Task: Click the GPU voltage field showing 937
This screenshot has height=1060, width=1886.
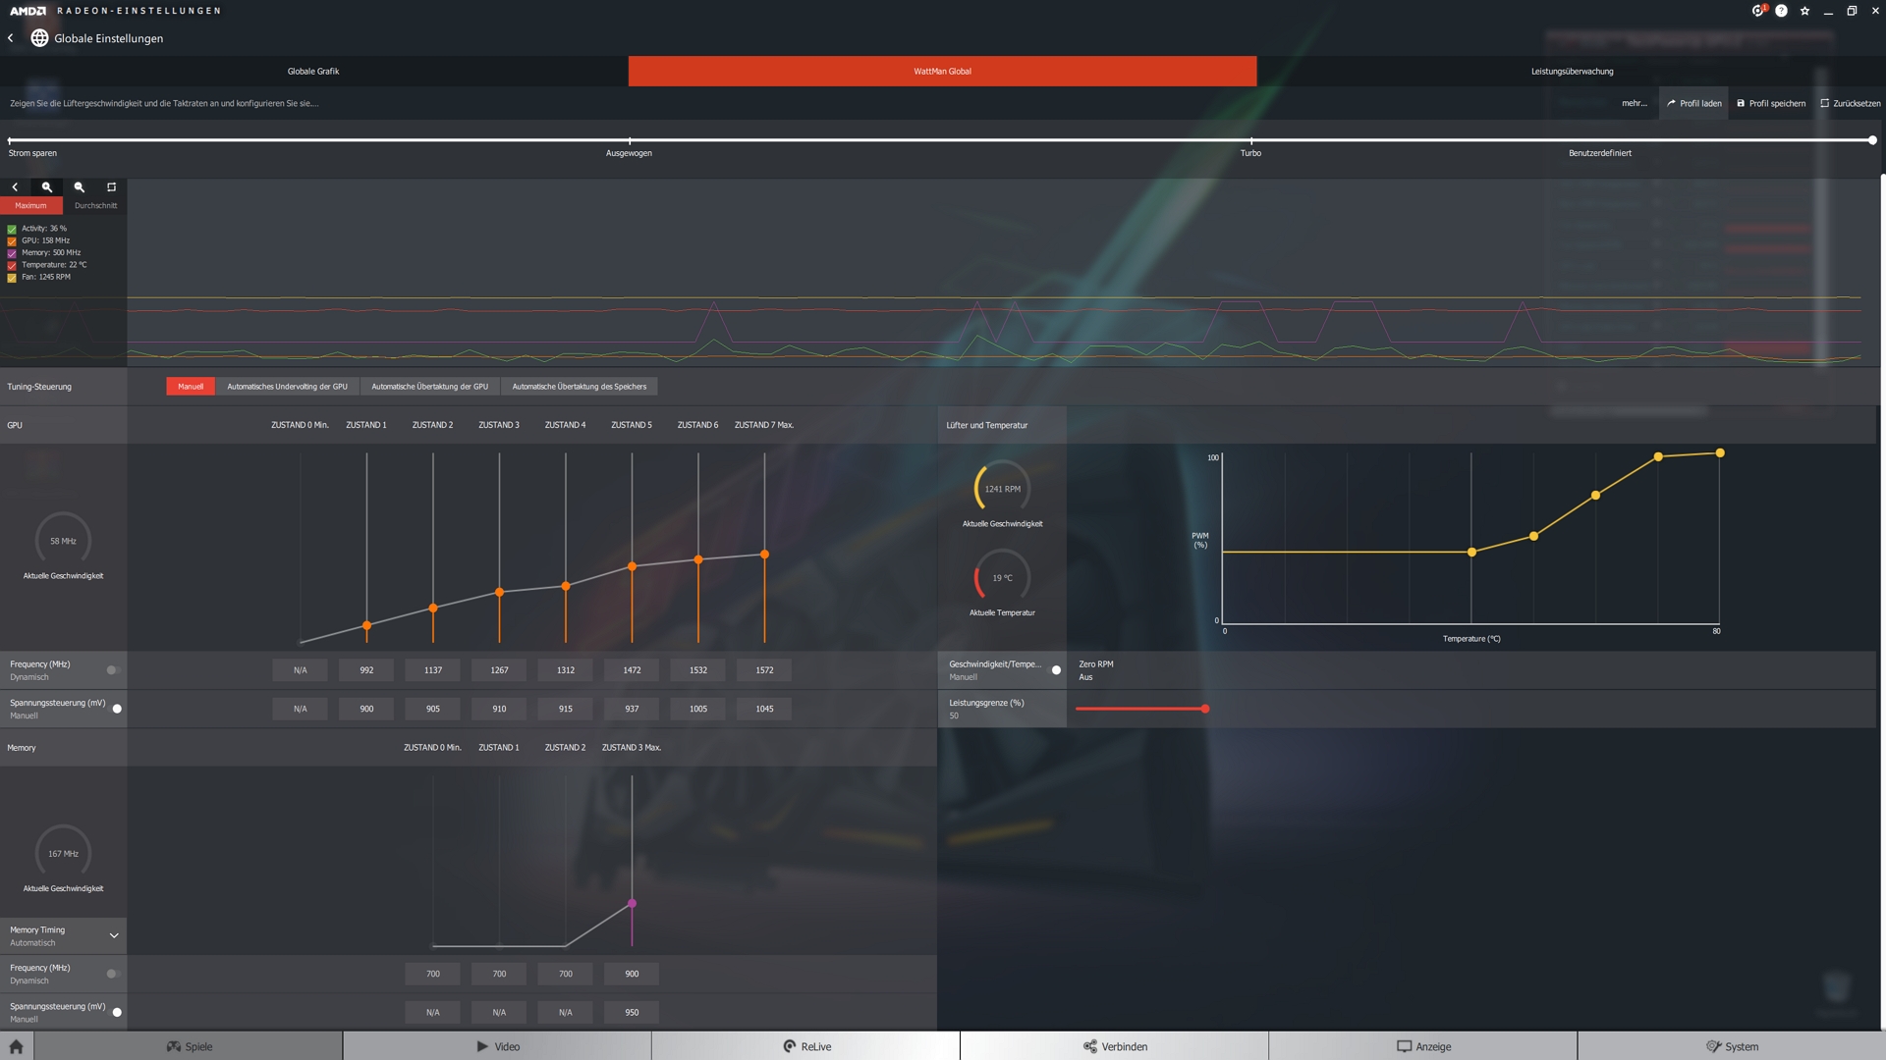Action: pyautogui.click(x=632, y=709)
